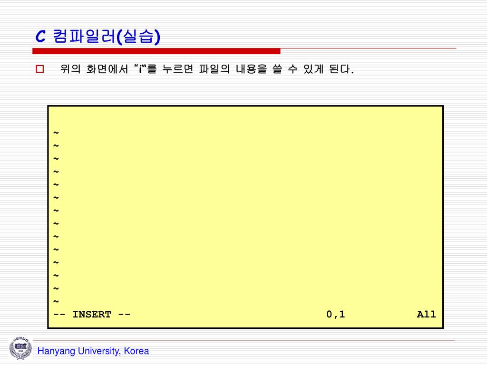Screen dimensions: 487x365
Task: Click the sentence beginning '위의 화면에서'
Action: coord(207,68)
